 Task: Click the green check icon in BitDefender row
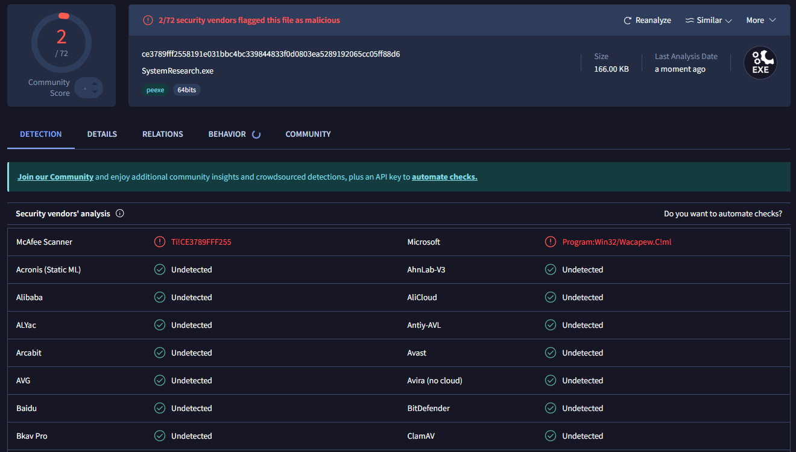[x=550, y=408]
